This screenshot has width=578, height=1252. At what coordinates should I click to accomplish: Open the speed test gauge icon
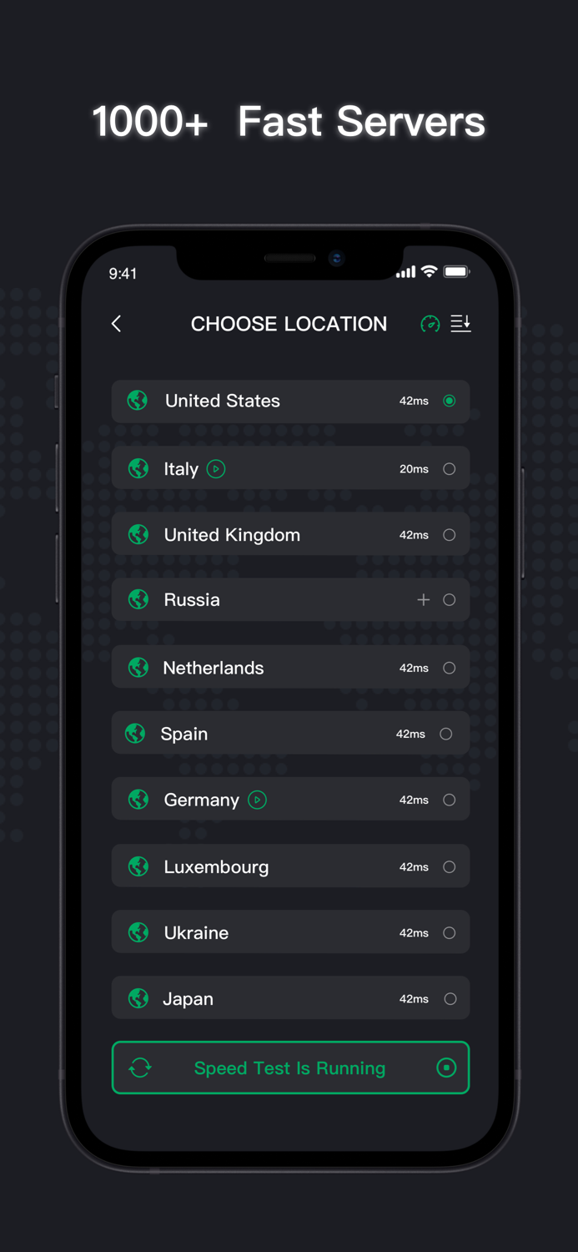click(x=430, y=324)
